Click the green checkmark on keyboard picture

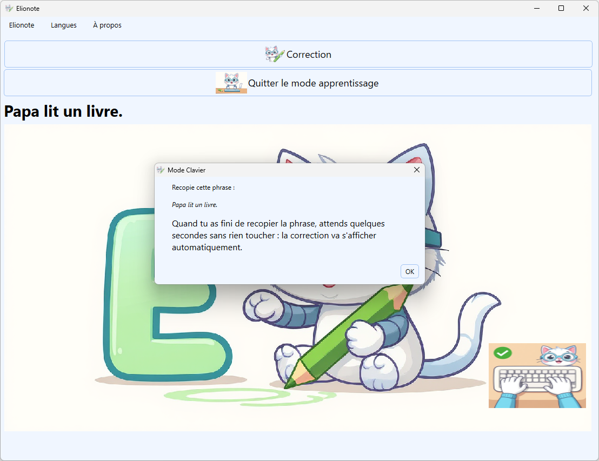503,353
